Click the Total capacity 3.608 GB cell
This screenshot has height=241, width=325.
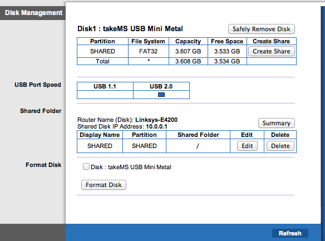coord(188,61)
